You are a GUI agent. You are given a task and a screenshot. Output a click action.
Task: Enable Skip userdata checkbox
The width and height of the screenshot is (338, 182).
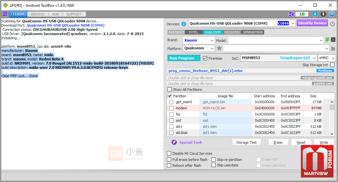click(213, 165)
